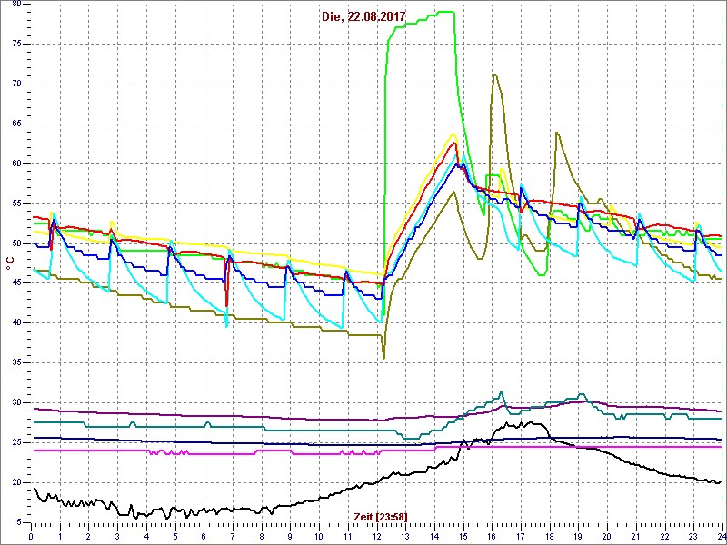Click the chart title 'Die, 22.08.2017'
The width and height of the screenshot is (727, 545).
[x=364, y=16]
